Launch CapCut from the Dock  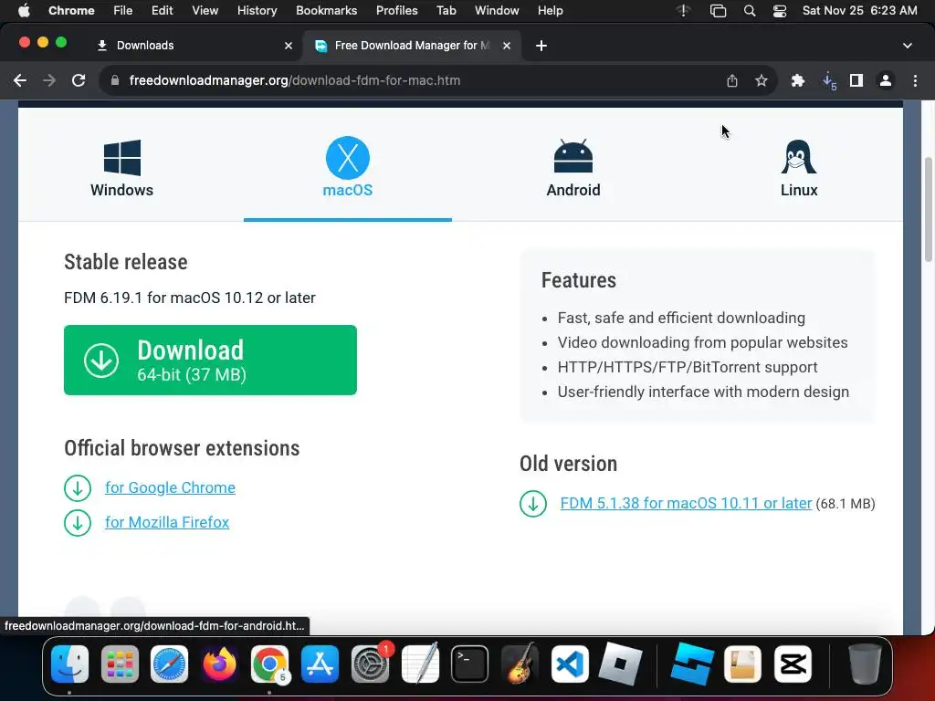(x=793, y=664)
